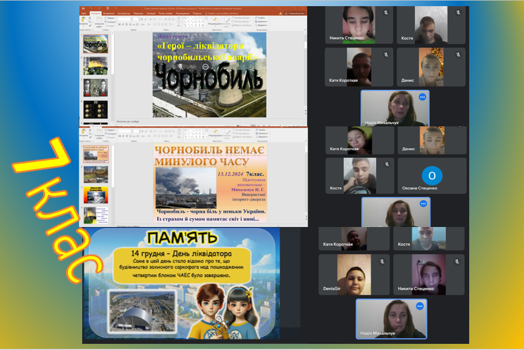524x350 pixels.
Task: Open the Переходи ribbon tab
Action: pyautogui.click(x=138, y=13)
